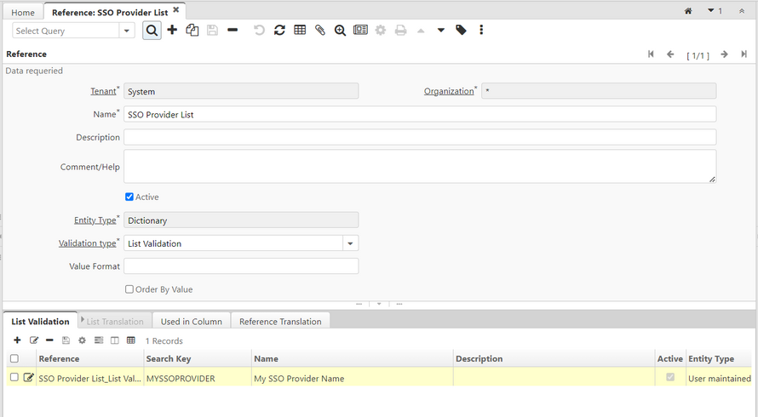The height and width of the screenshot is (417, 758).
Task: Switch to the Used in Column tab
Action: 191,322
